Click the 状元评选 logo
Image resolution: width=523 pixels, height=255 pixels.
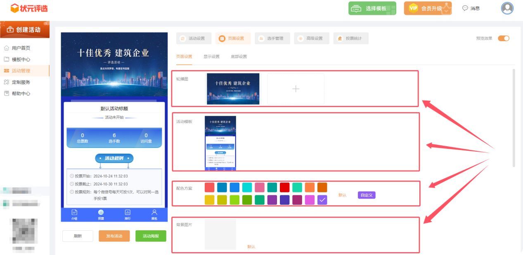point(29,8)
